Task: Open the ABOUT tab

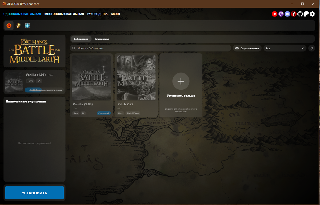Action: click(116, 14)
